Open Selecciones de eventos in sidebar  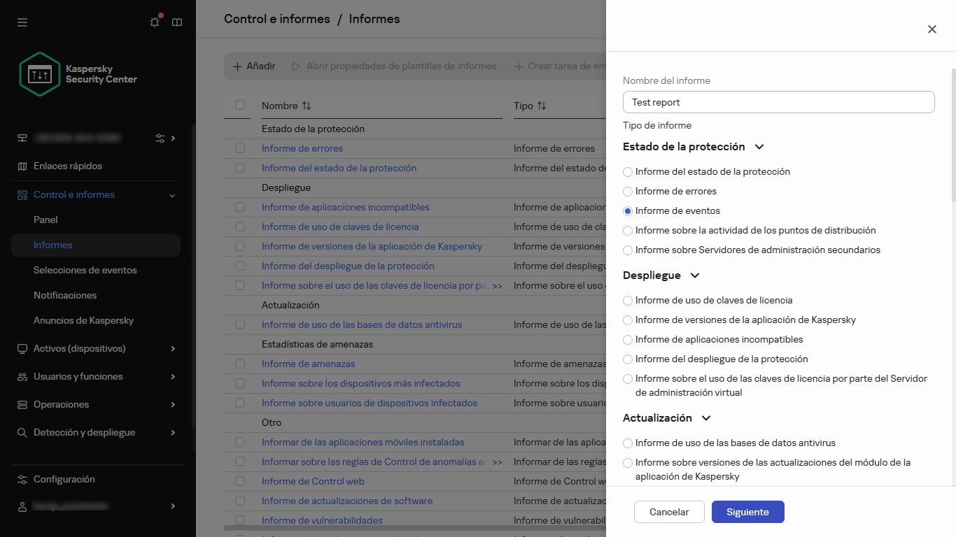(x=85, y=270)
